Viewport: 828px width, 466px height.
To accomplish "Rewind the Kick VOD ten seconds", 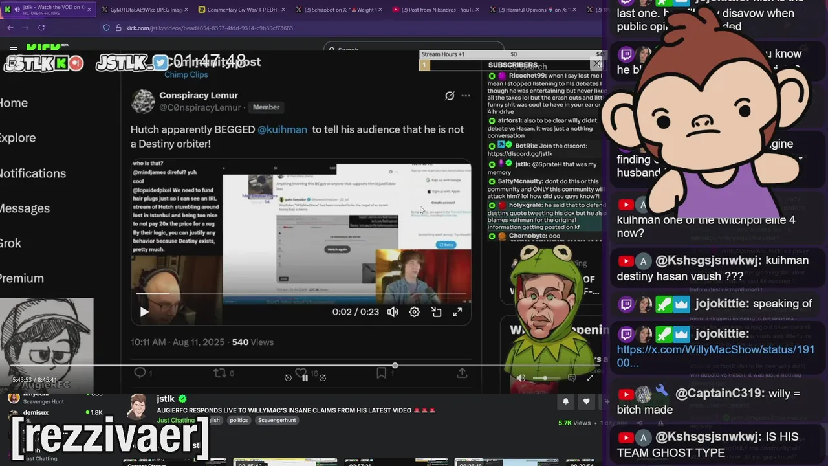I will coord(288,378).
